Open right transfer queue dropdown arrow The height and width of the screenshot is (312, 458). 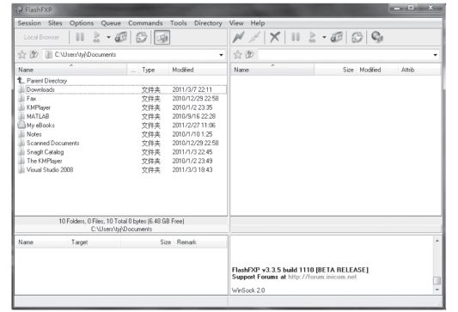pyautogui.click(x=324, y=37)
